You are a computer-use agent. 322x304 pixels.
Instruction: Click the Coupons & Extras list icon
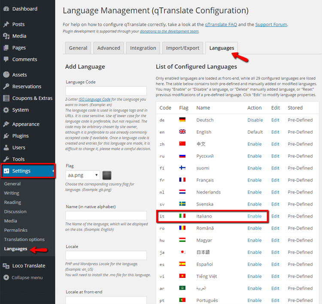coord(6,98)
